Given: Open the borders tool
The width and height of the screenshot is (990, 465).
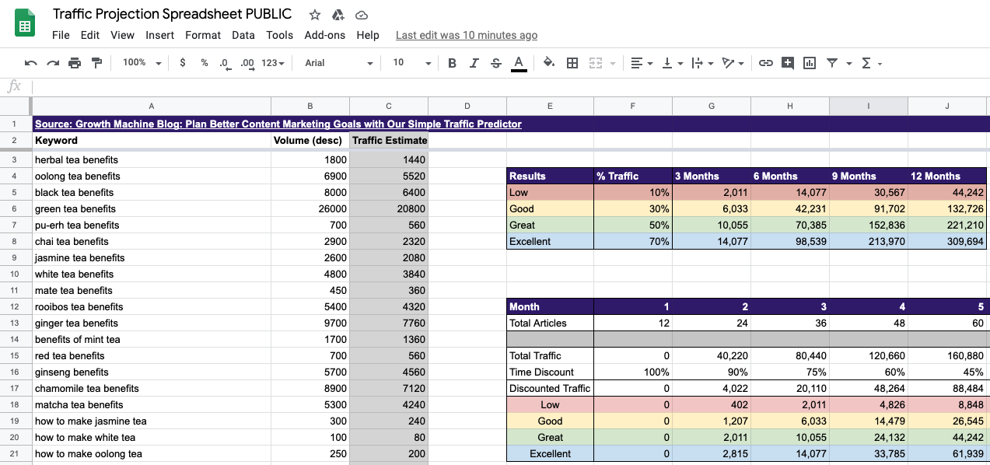Looking at the screenshot, I should [572, 63].
